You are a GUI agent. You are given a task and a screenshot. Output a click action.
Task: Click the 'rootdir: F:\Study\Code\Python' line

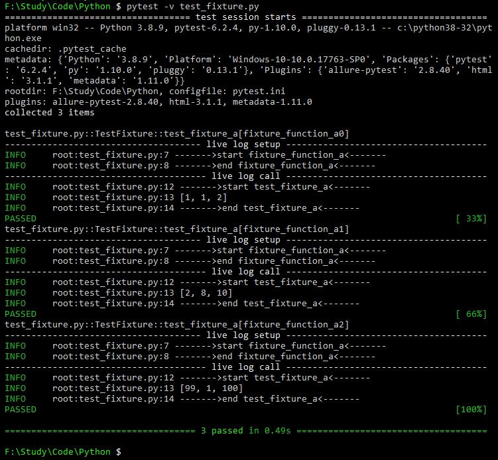[x=145, y=91]
